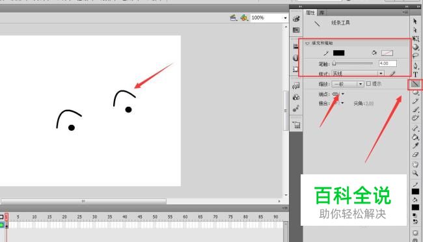The width and height of the screenshot is (423, 242).
Task: Select the Zoom magnifier tool
Action: point(415,173)
